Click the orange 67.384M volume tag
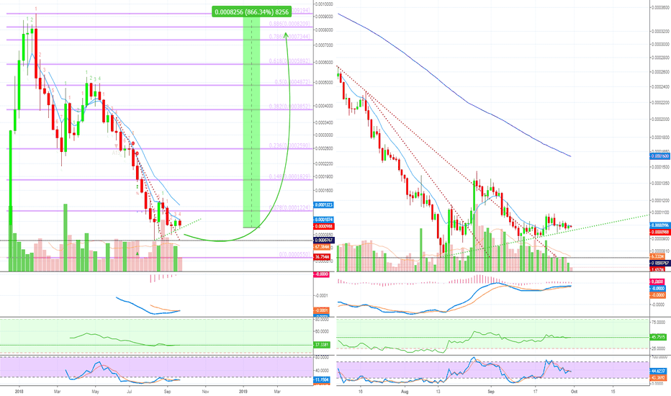This screenshot has height=396, width=671. [x=321, y=248]
